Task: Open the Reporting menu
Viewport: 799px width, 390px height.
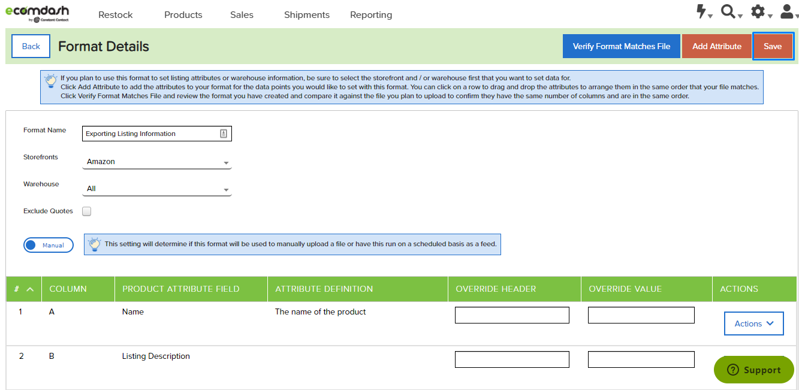Action: 371,15
